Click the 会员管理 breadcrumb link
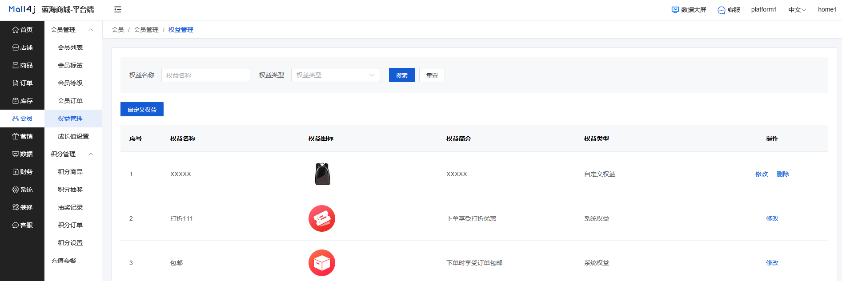842x281 pixels. pos(146,30)
